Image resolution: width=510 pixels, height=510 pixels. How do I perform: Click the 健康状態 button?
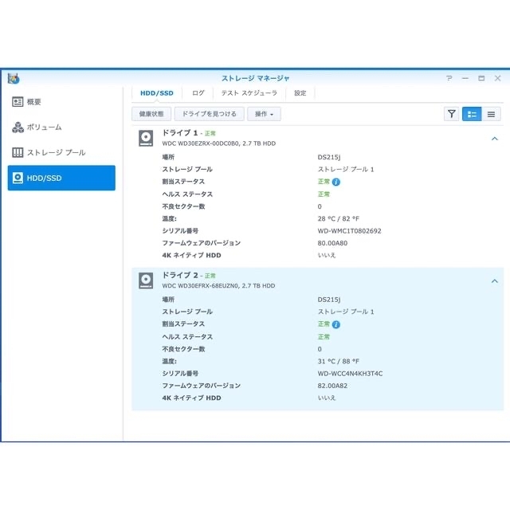coord(151,114)
